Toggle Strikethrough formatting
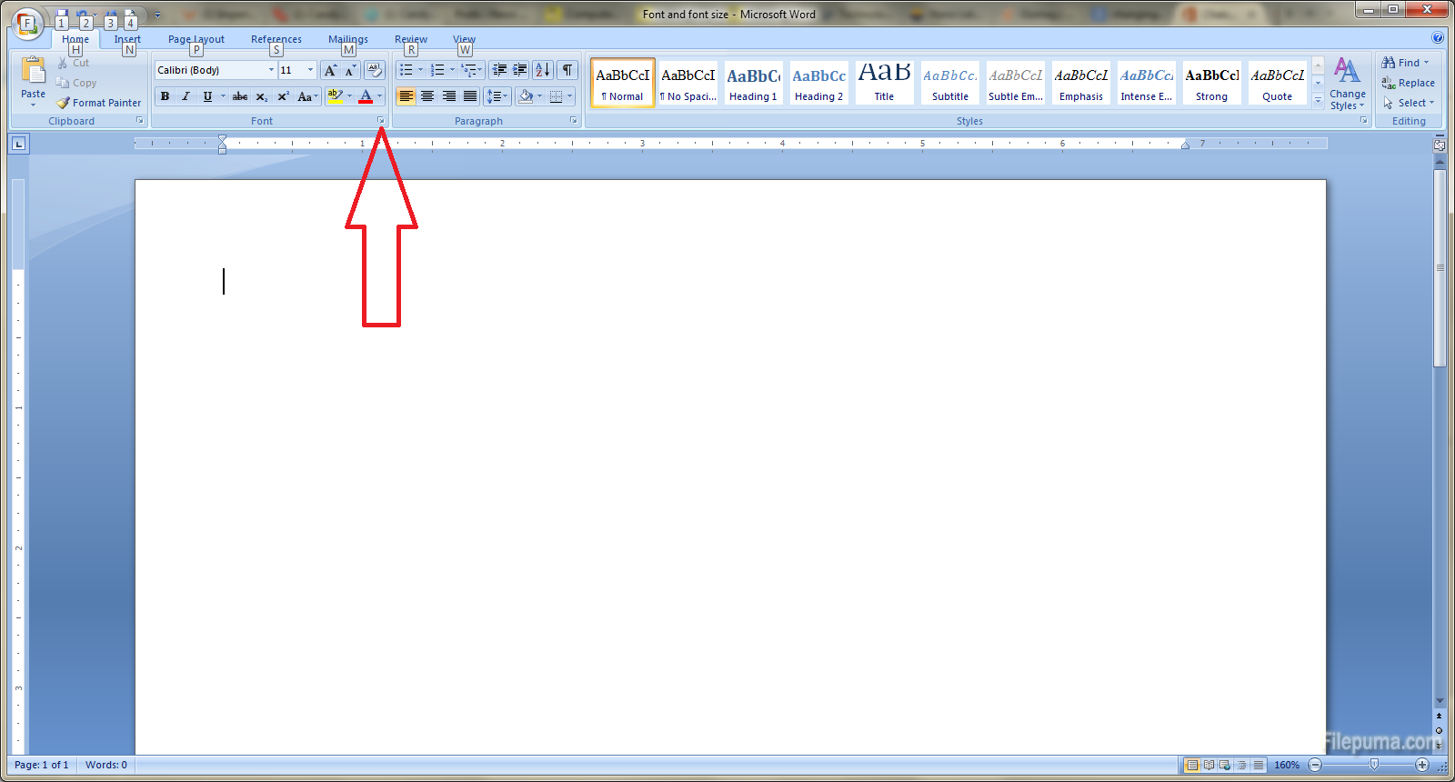Screen dimensions: 1455x782 coord(240,96)
